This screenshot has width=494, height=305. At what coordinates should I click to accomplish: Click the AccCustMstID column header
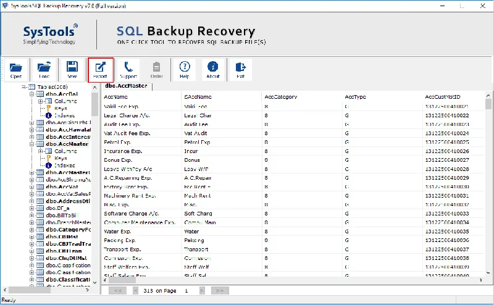[454, 97]
